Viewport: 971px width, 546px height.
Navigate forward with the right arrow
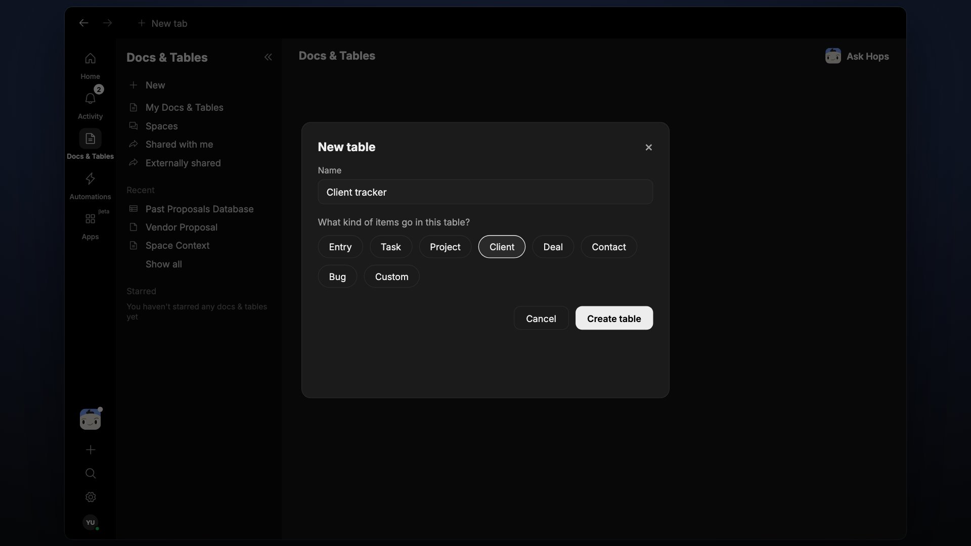coord(107,23)
